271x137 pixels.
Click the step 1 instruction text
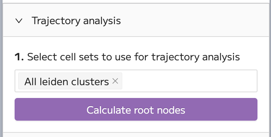pos(127,57)
